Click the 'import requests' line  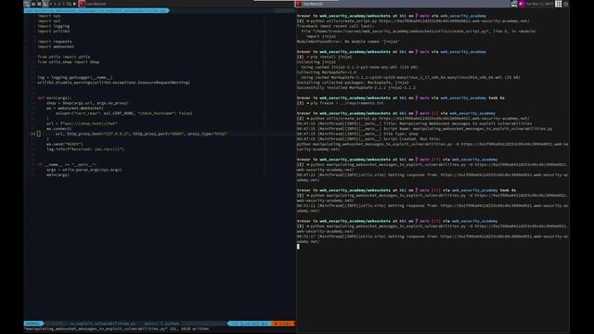[x=55, y=42]
